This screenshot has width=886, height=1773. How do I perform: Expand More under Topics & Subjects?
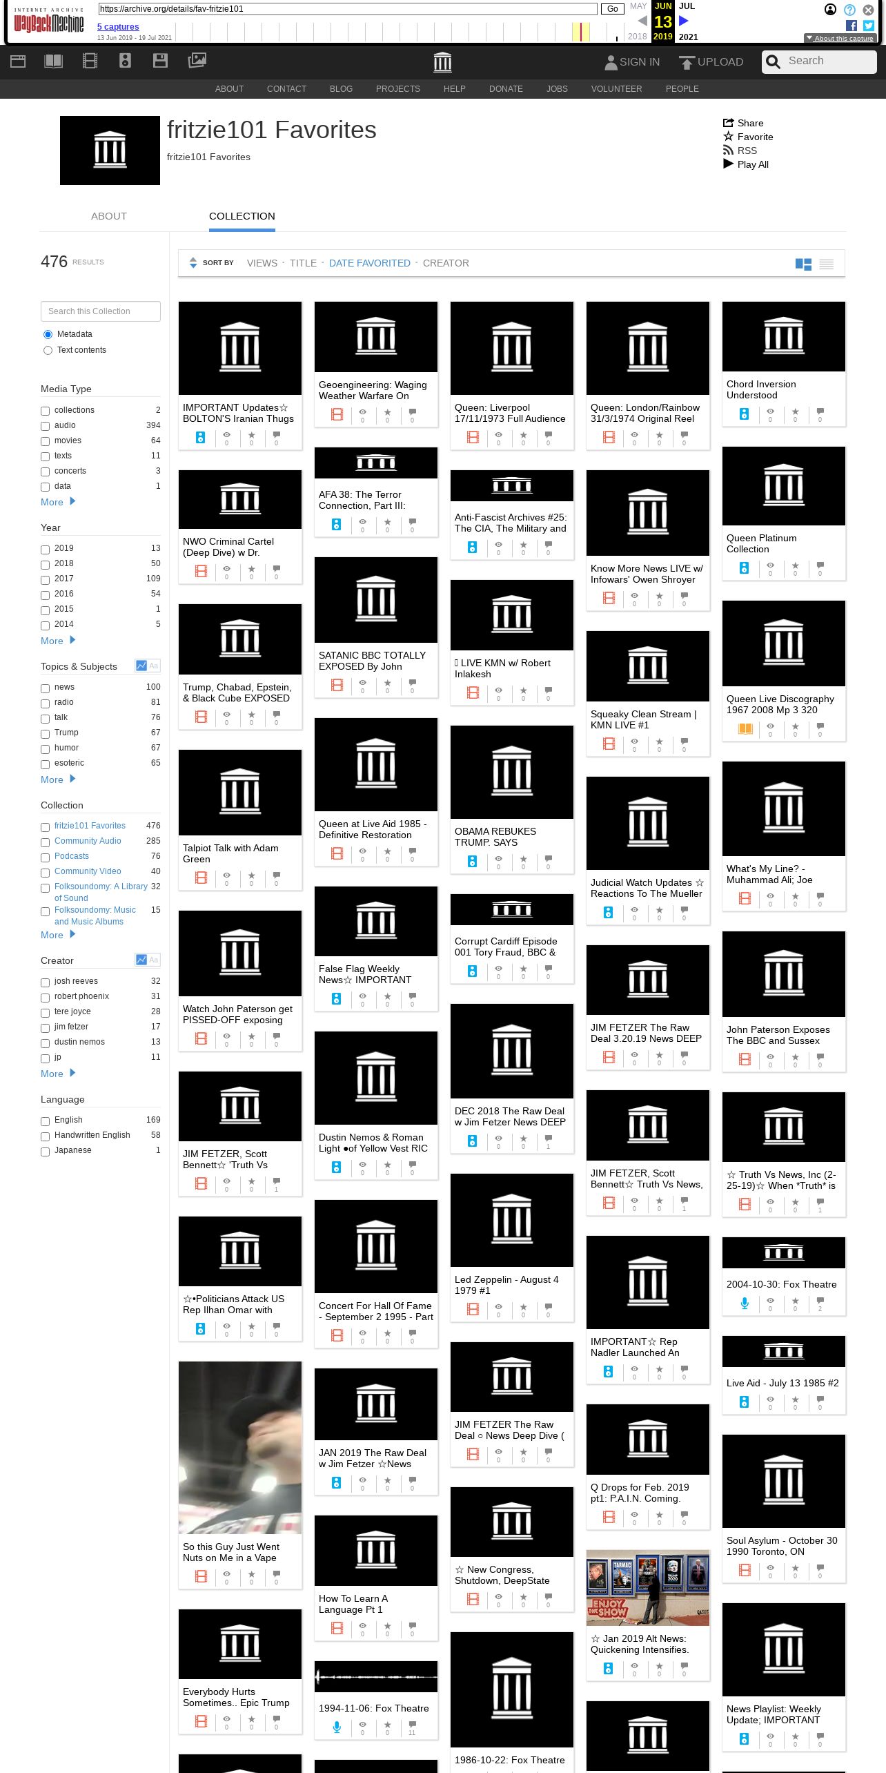(58, 779)
